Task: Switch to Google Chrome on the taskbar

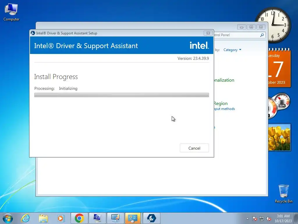Action: click(x=79, y=218)
